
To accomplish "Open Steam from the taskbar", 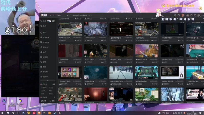I will [x=55, y=113].
